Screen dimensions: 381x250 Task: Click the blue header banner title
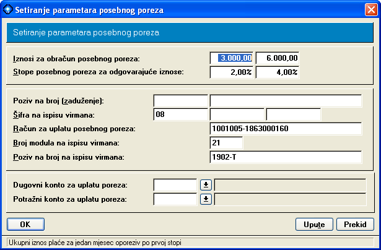(86, 33)
